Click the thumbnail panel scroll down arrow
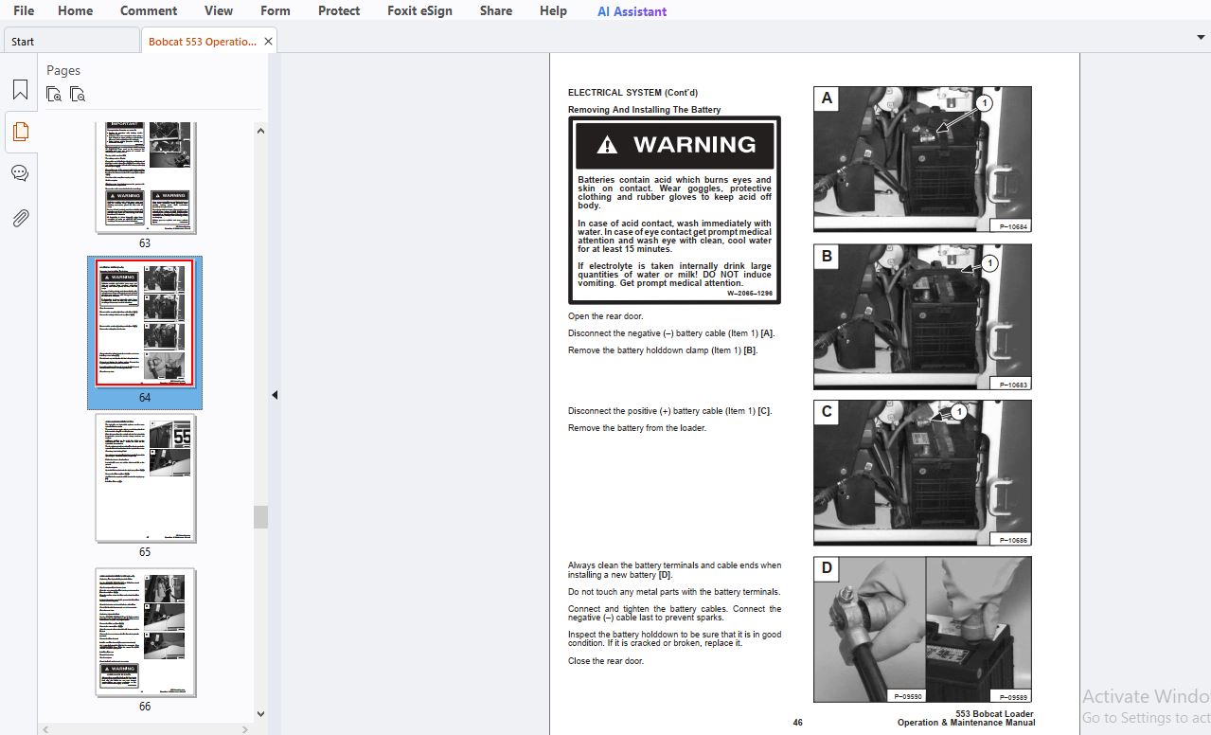 pos(261,715)
